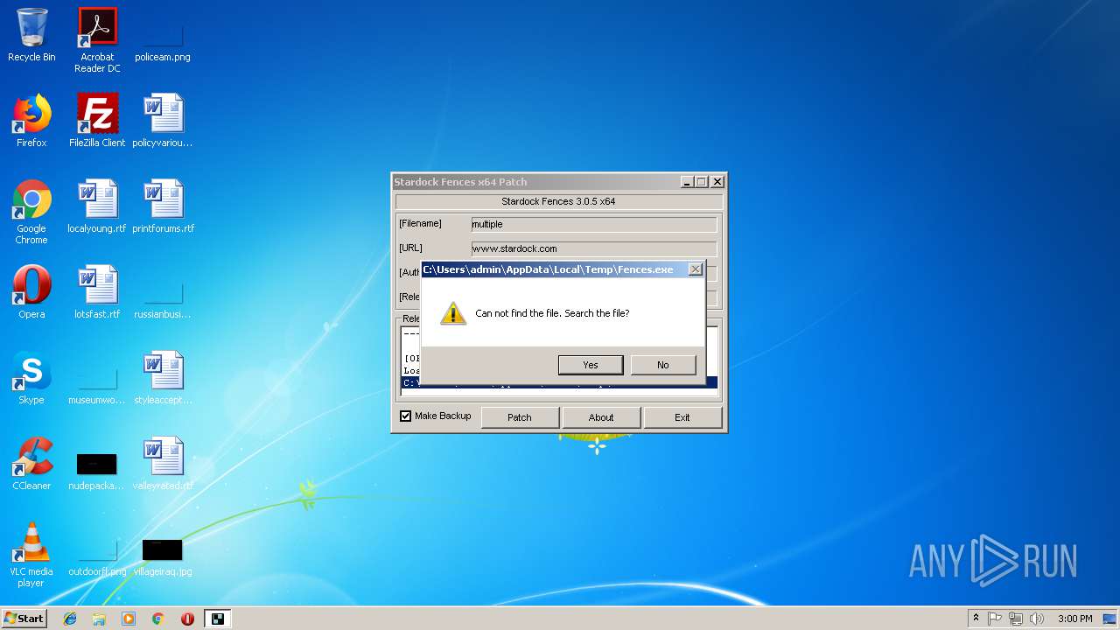Open Action Center flag tray icon
The width and height of the screenshot is (1120, 630).
[x=995, y=619]
